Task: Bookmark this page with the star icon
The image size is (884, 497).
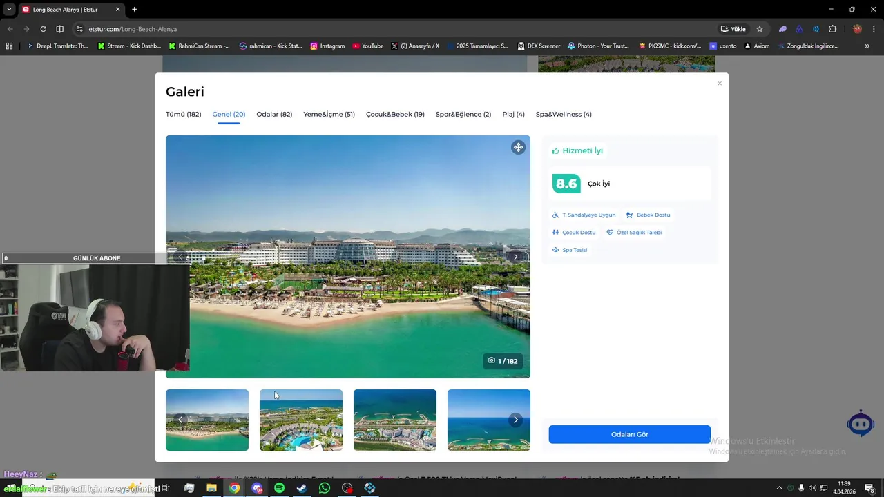Action: [x=760, y=29]
